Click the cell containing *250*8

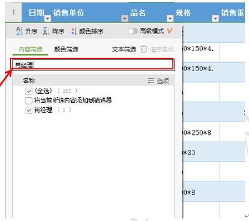pos(201,132)
